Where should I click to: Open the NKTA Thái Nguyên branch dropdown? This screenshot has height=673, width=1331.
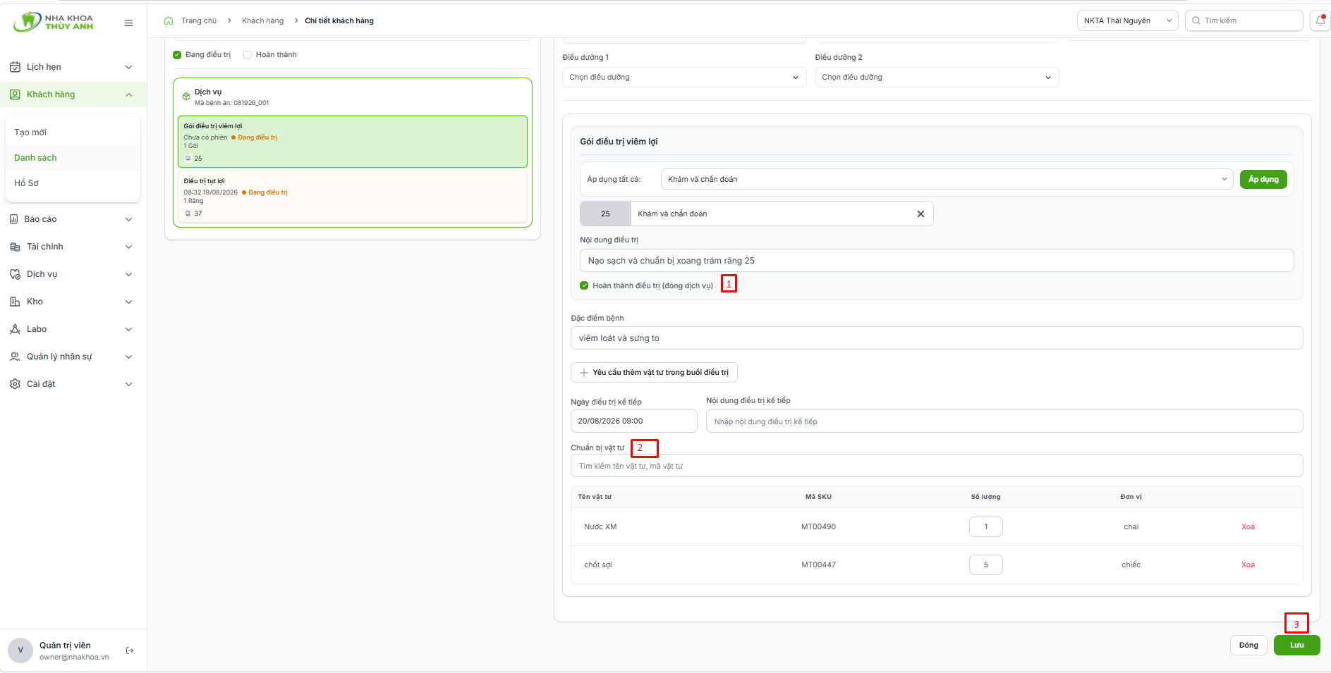tap(1128, 20)
